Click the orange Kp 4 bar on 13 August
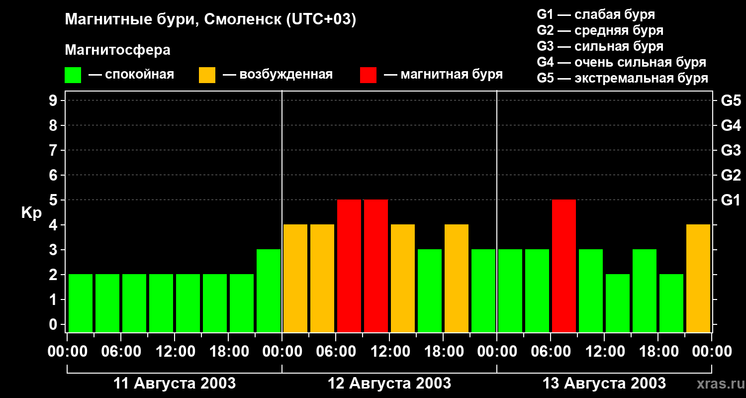746x398 pixels. coord(698,278)
